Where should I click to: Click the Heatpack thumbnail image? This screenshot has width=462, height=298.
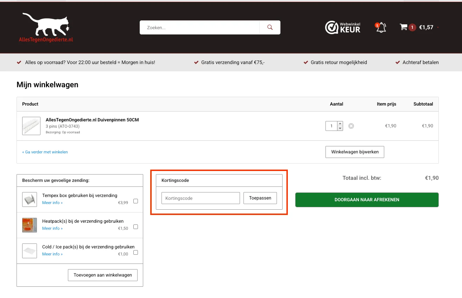(30, 225)
